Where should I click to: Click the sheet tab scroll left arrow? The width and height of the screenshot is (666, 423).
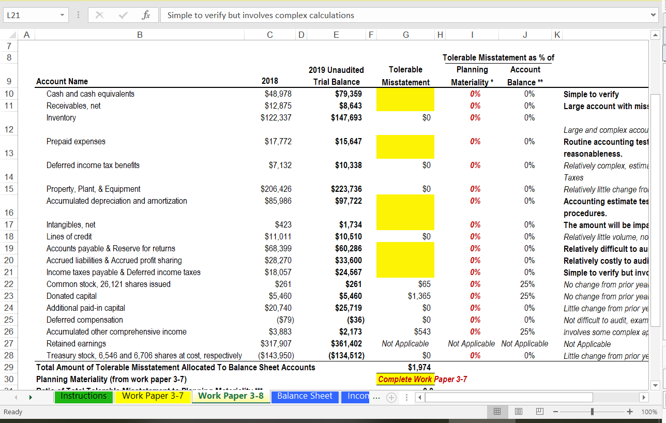tap(16, 398)
